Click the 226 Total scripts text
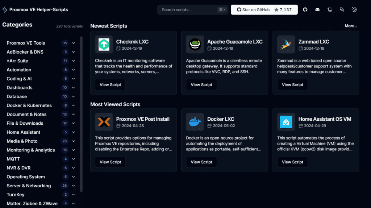371x208 pixels. (69, 26)
